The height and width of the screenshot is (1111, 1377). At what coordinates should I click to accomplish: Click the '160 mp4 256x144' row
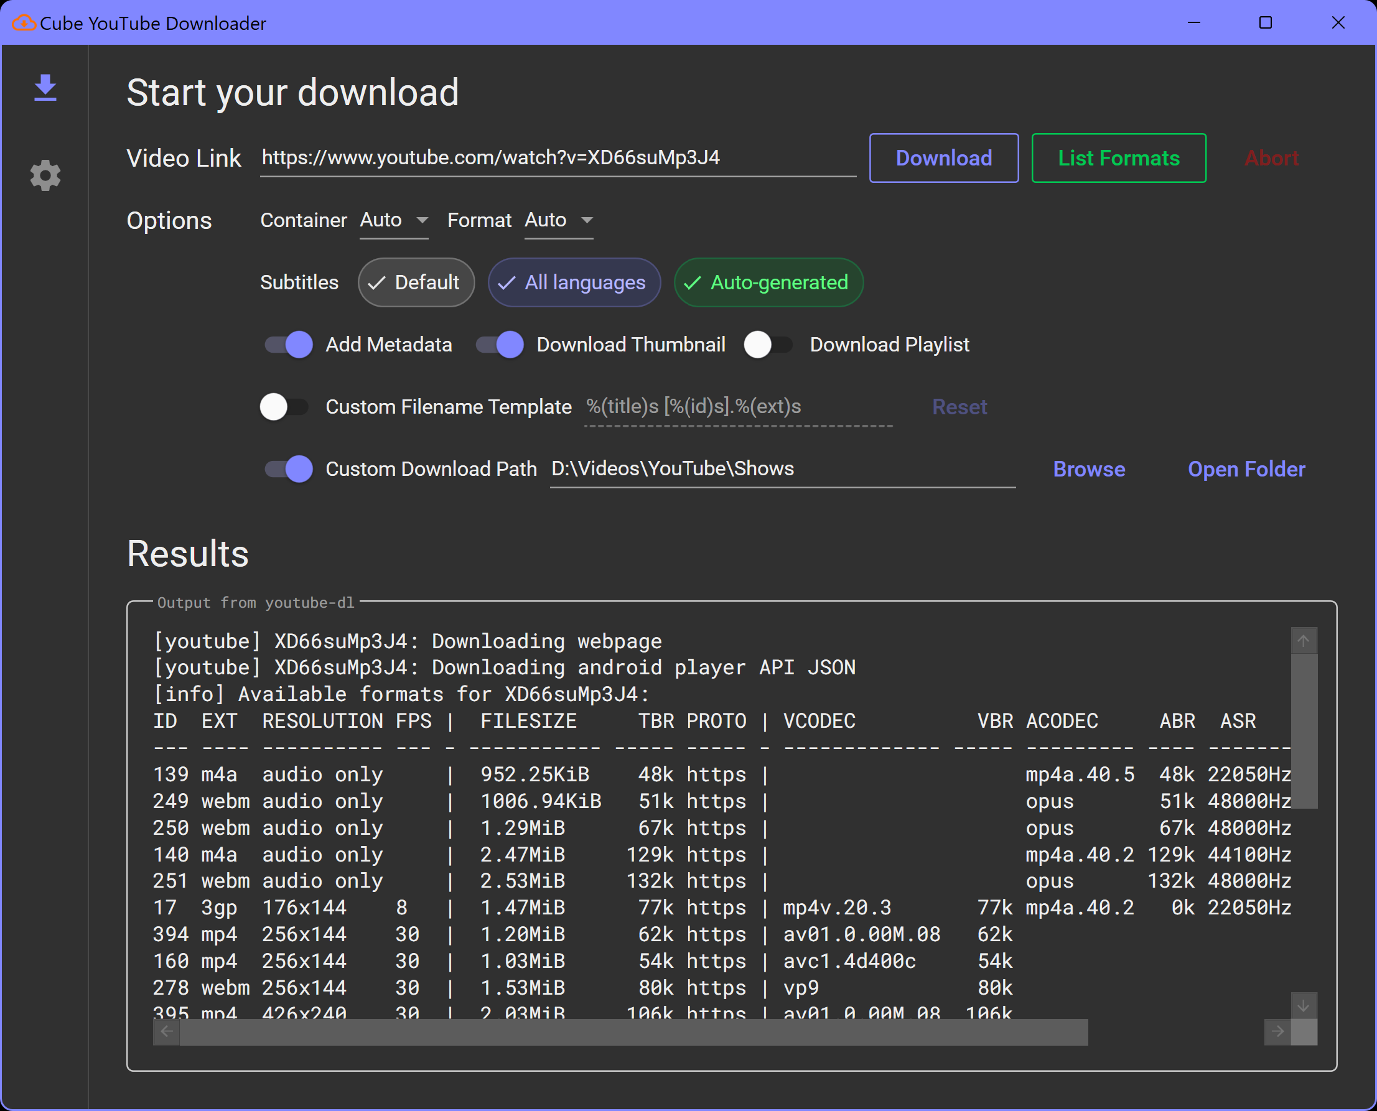[x=582, y=961]
